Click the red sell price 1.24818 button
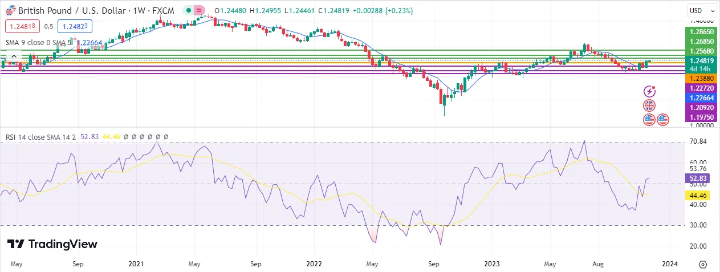The image size is (720, 272). point(22,26)
